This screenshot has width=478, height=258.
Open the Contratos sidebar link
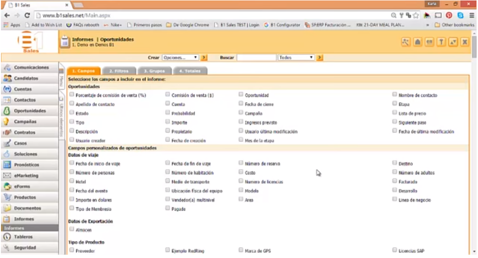coord(24,133)
